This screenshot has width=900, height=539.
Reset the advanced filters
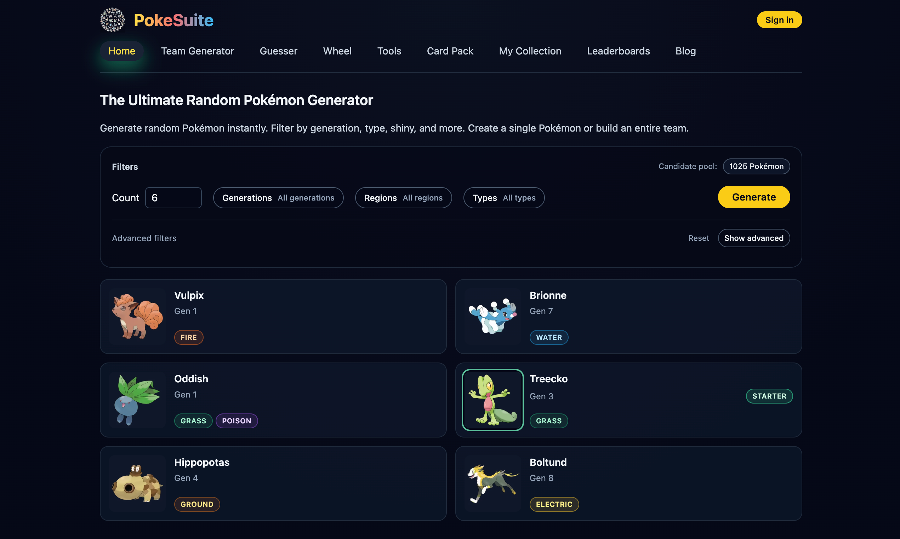[x=698, y=238]
